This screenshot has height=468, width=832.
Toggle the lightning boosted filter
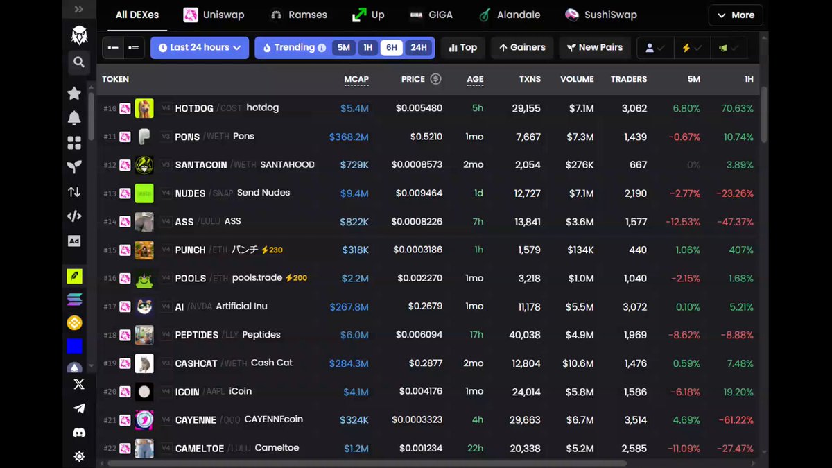692,48
